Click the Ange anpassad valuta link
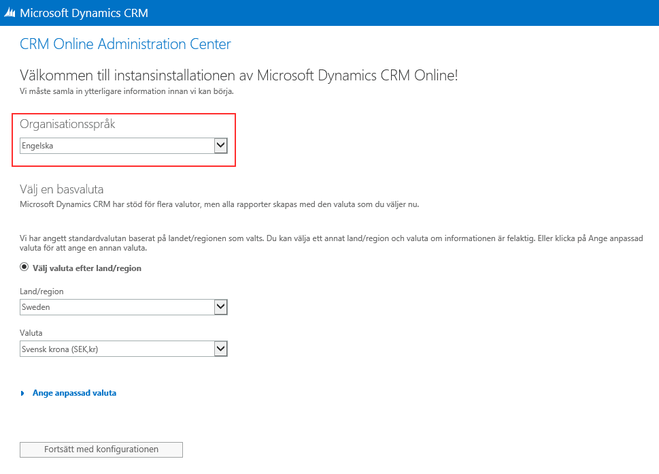Screen dimensions: 659x474 pyautogui.click(x=74, y=393)
